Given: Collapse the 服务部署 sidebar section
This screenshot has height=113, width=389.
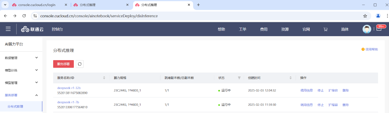Looking at the screenshot, I should click(x=21, y=95).
